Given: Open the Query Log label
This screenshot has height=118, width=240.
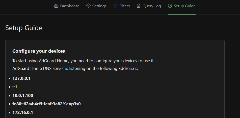Looking at the screenshot, I should point(152,6).
